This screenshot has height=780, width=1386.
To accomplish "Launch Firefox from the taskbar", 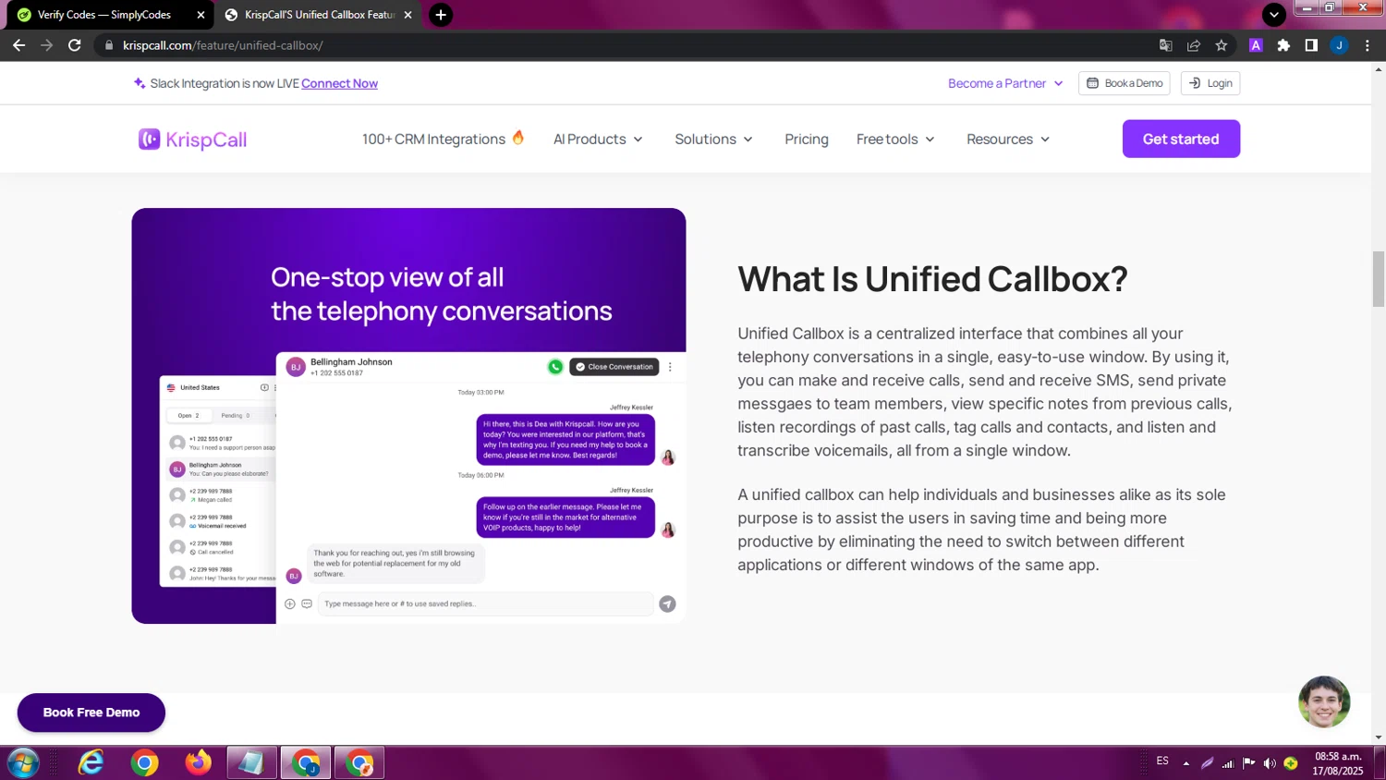I will tap(198, 763).
